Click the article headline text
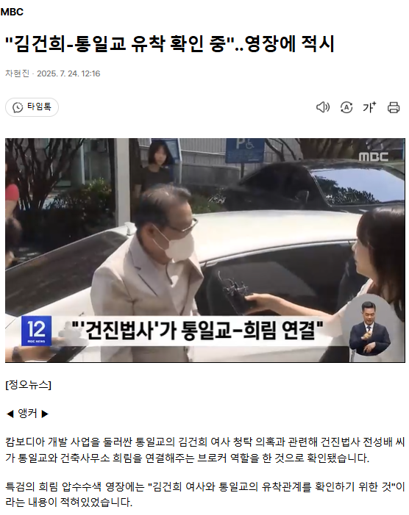Viewport: 409px width, 515px height. coord(170,43)
